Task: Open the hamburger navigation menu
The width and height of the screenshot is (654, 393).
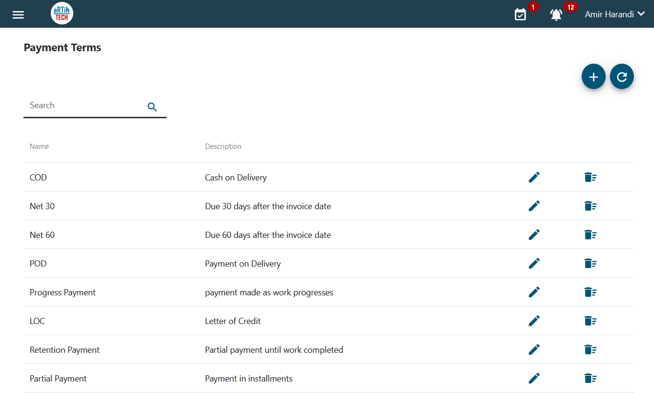Action: point(18,15)
